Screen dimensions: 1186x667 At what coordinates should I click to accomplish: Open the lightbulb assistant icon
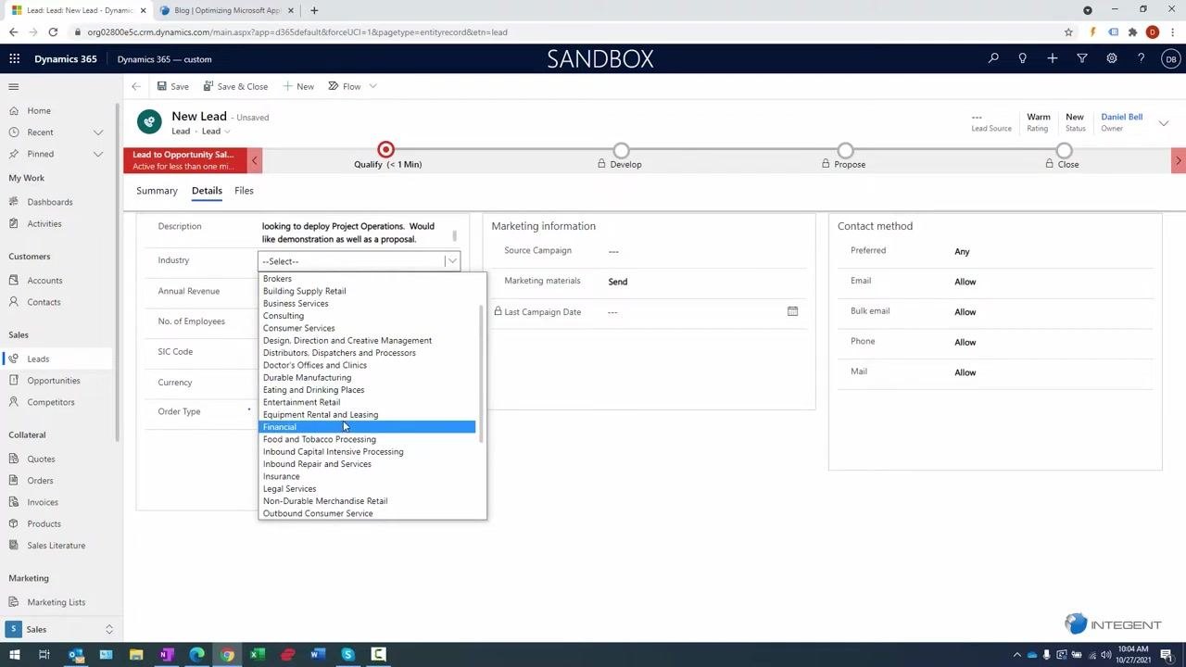(x=1022, y=58)
